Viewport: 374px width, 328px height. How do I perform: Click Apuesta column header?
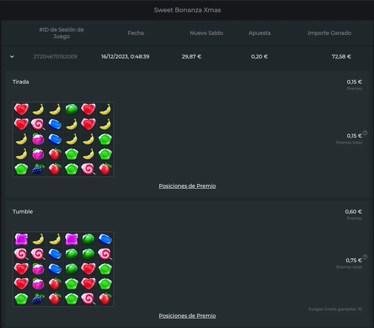coord(260,33)
